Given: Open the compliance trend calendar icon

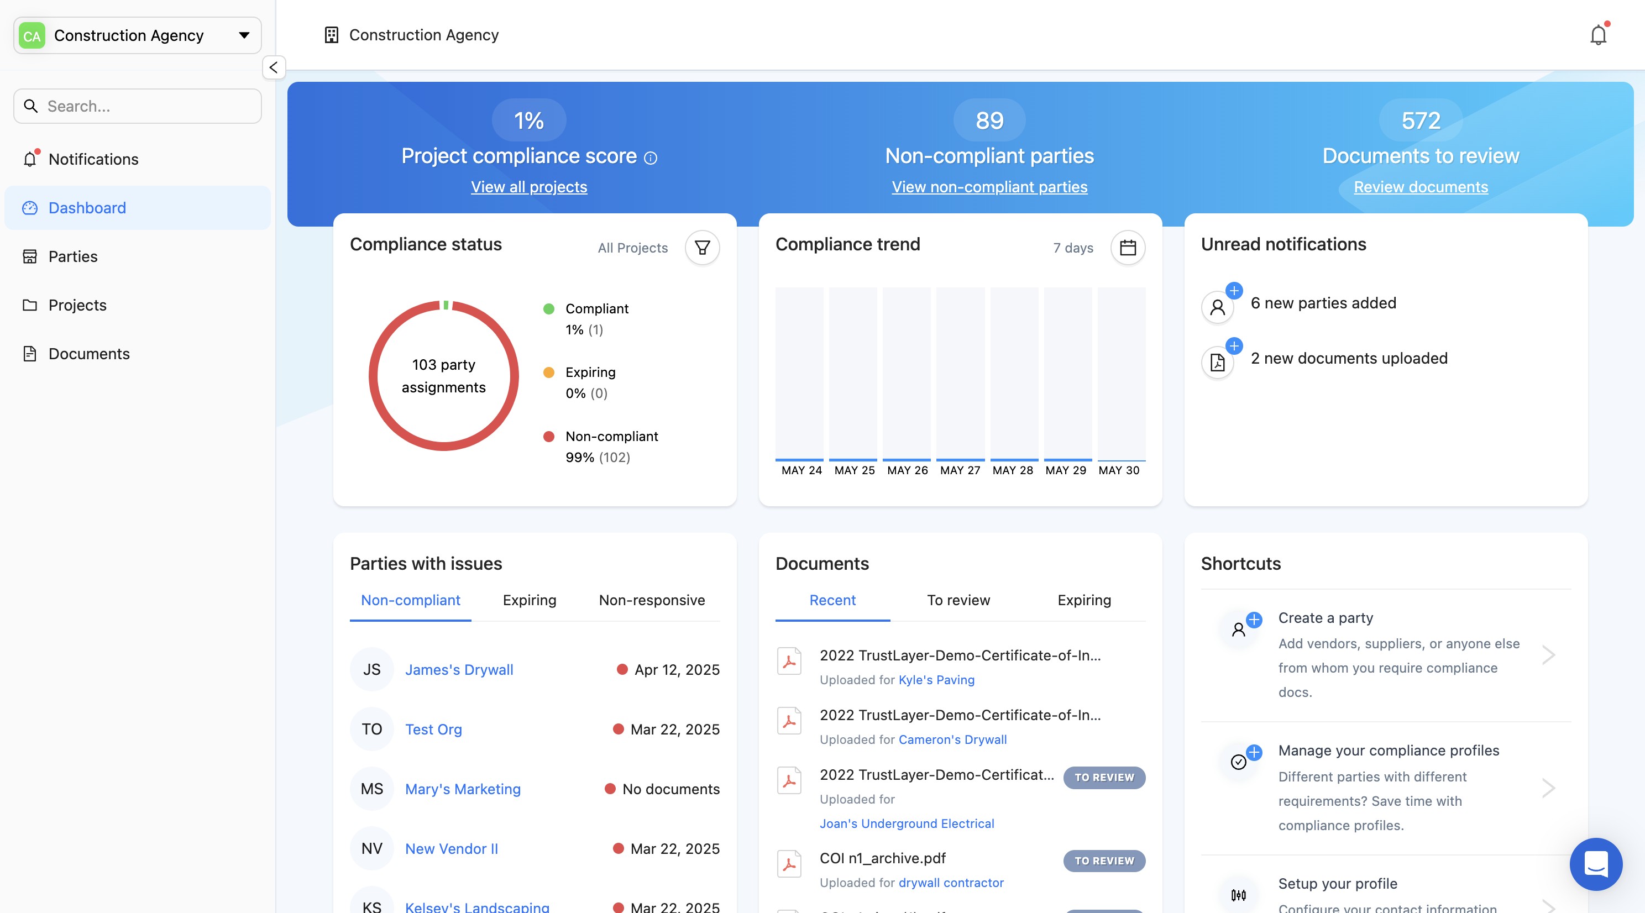Looking at the screenshot, I should tap(1127, 248).
